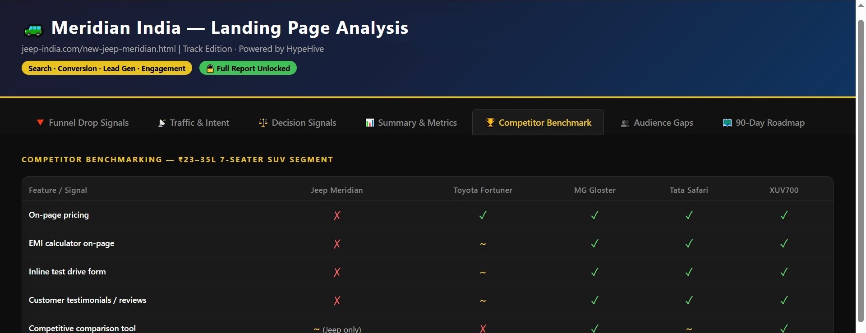Image resolution: width=866 pixels, height=333 pixels.
Task: Click the Meridian India Landing Page Analysis title
Action: 230,28
